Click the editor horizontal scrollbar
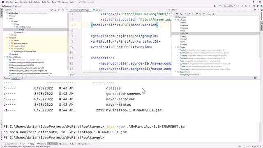Screen dimensions: 263x148 100,72
